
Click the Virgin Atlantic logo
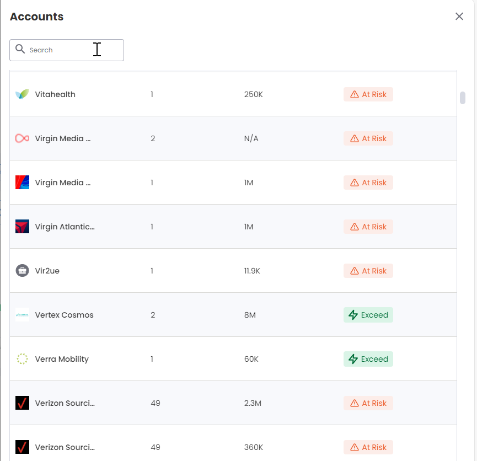coord(22,227)
